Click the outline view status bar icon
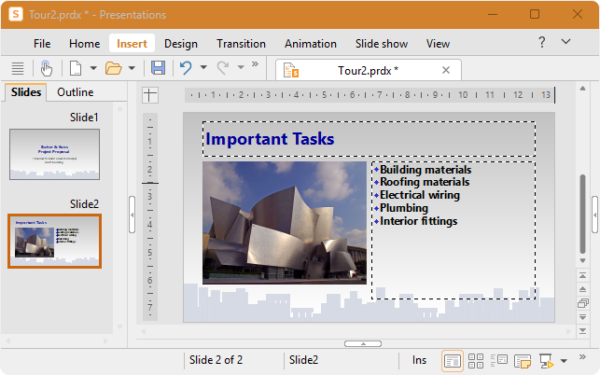 point(499,360)
